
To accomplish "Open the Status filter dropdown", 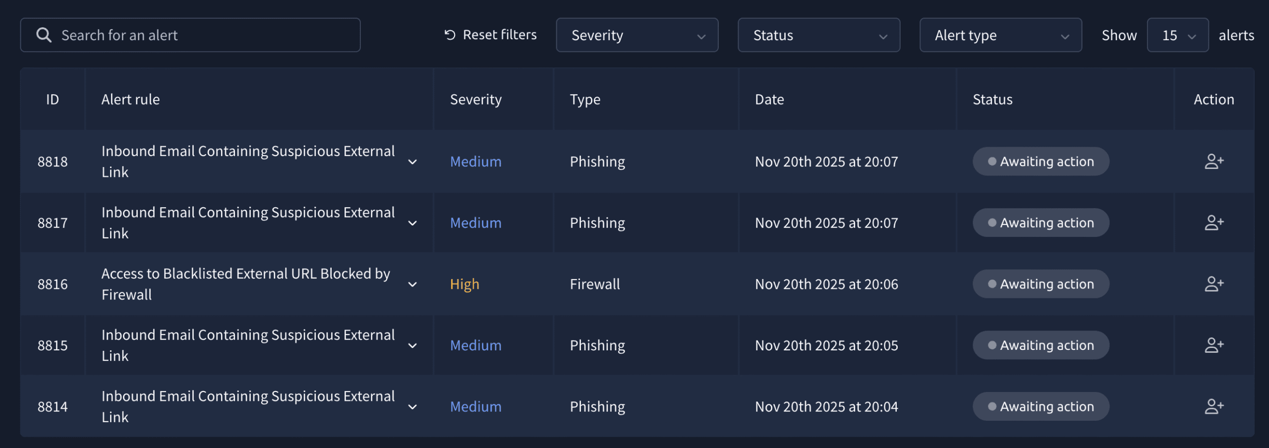I will point(818,35).
